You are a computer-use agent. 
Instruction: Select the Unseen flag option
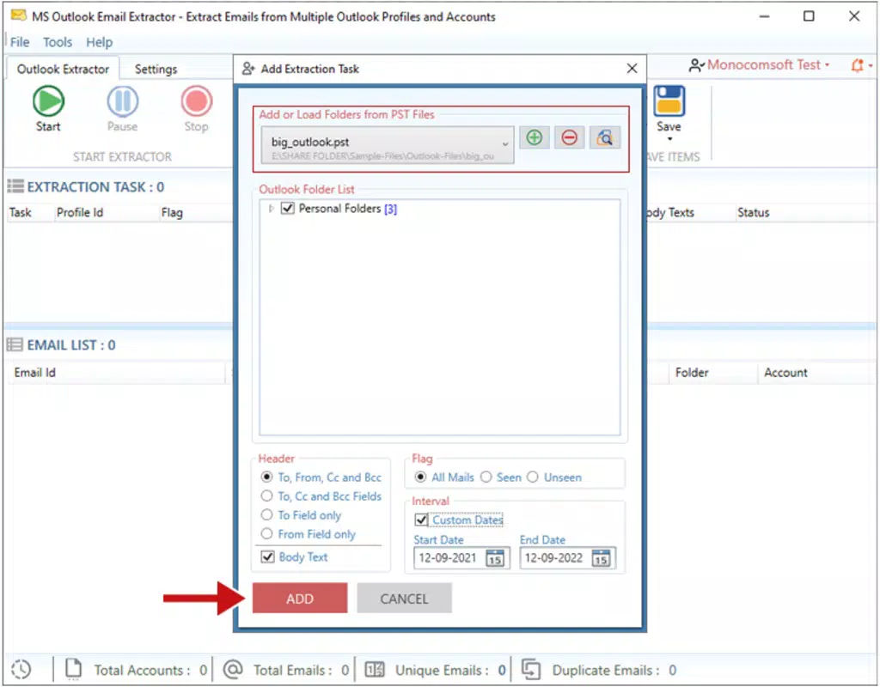pyautogui.click(x=533, y=477)
